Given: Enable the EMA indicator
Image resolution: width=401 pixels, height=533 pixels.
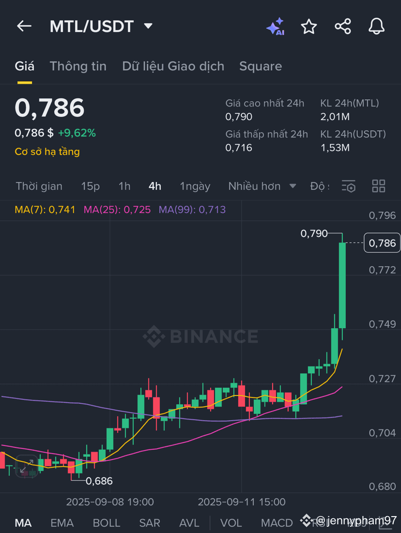Looking at the screenshot, I should [x=62, y=523].
